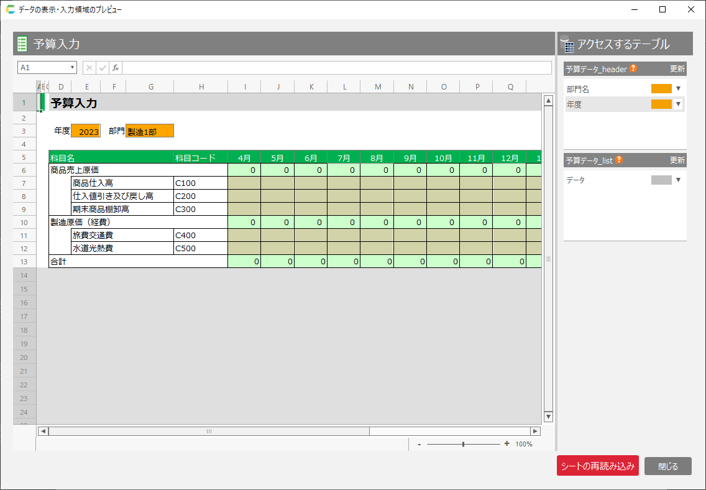Screen dimensions: 706x490
Task: Expand the 年度 field dropdown arrow
Action: [x=678, y=104]
